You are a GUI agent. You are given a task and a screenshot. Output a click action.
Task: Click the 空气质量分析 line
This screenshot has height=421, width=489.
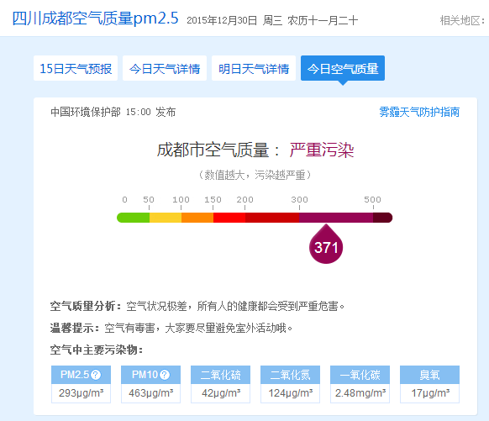click(x=197, y=306)
